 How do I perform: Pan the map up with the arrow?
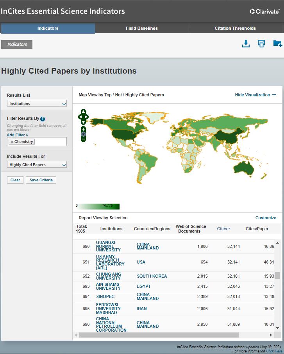[x=83, y=111]
